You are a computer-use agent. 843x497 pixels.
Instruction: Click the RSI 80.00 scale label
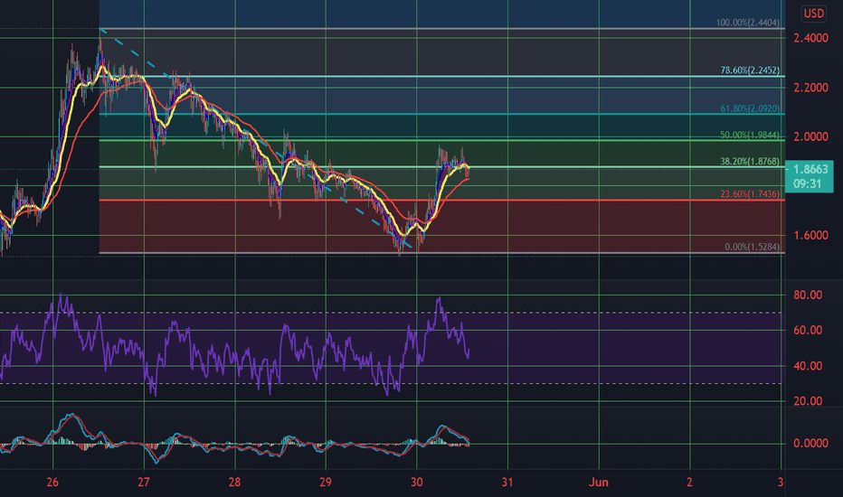808,295
